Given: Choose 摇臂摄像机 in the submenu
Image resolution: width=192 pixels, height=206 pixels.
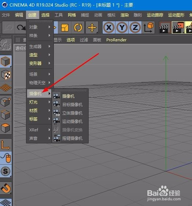Looking at the screenshot, I should pos(70,138).
